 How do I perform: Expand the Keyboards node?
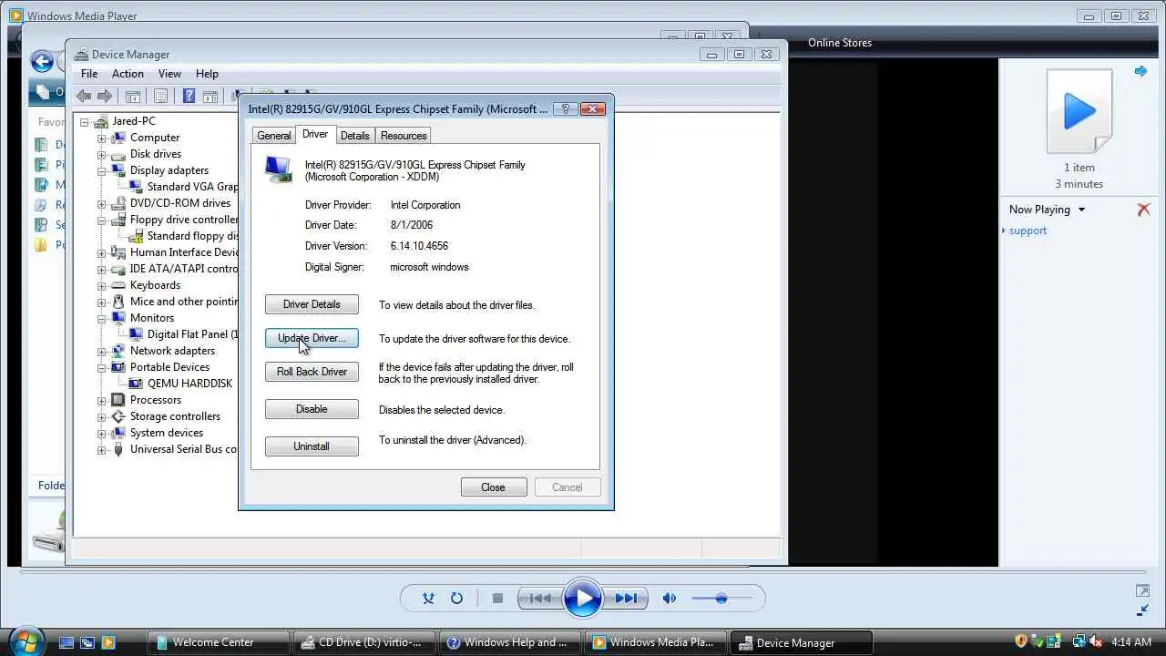click(102, 285)
